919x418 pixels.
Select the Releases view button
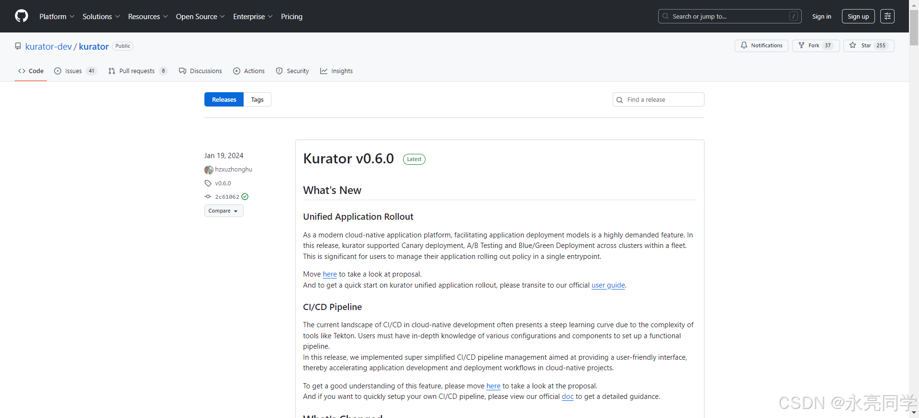coord(224,99)
